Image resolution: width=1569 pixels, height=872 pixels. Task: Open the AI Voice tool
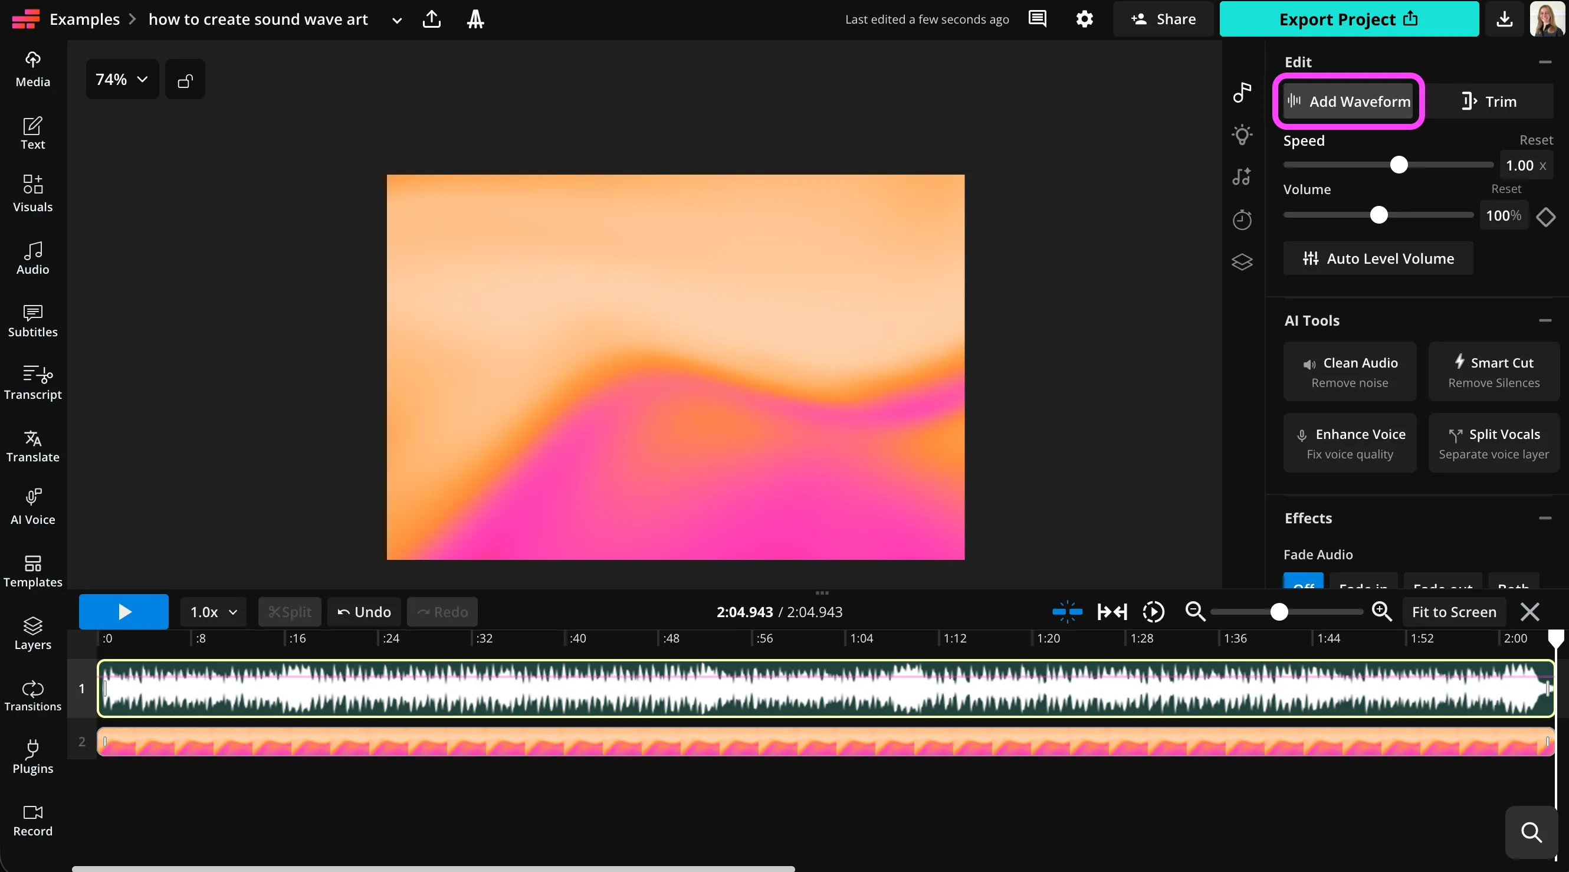(33, 506)
